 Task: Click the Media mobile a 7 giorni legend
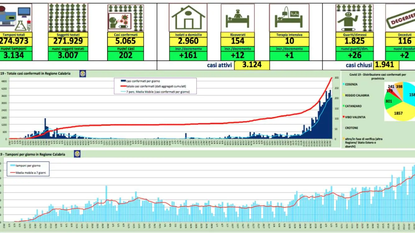[x=30, y=173]
